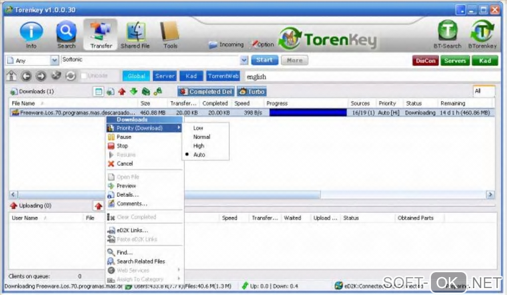Image resolution: width=507 pixels, height=295 pixels.
Task: Expand Priority (Download) submenu
Action: point(144,128)
